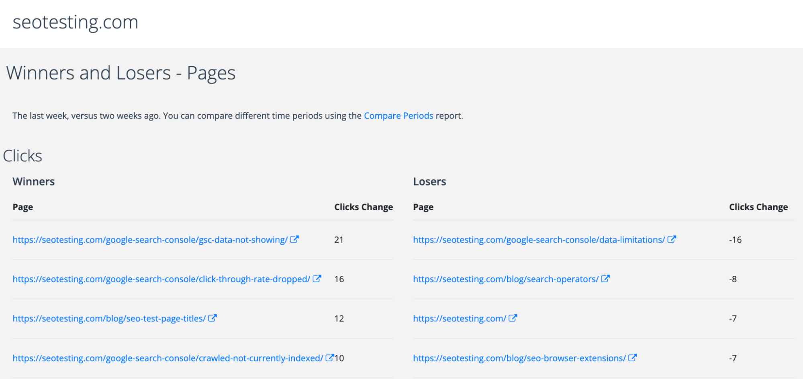Click the 10 clicks change value

(x=339, y=358)
